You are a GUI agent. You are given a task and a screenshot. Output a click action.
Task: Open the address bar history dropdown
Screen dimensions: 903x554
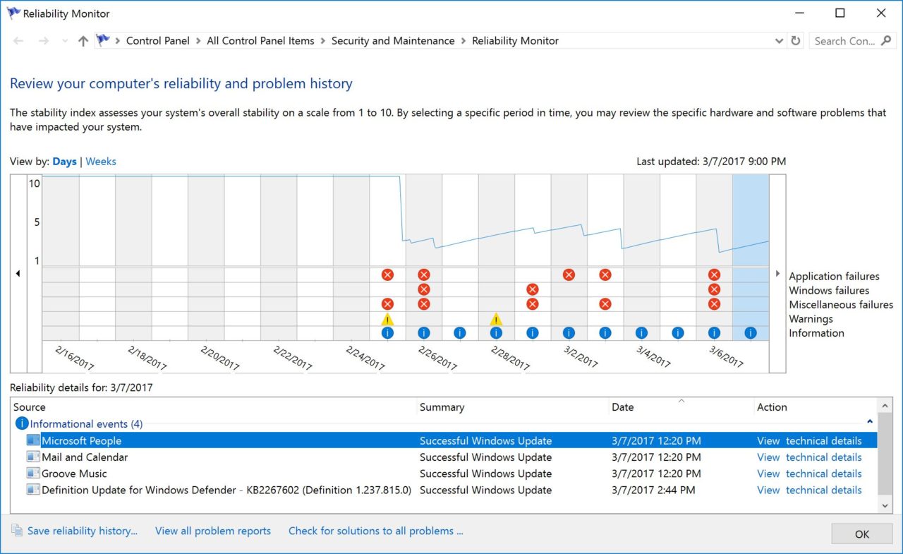779,41
